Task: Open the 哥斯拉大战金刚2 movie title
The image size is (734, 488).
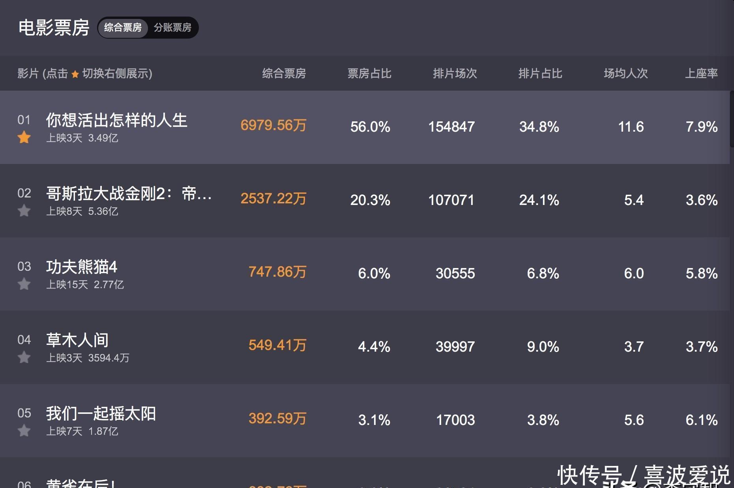Action: coord(129,194)
